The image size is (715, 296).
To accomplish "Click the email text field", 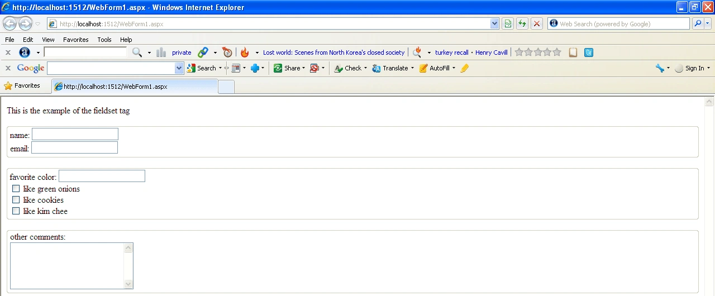I will [74, 147].
